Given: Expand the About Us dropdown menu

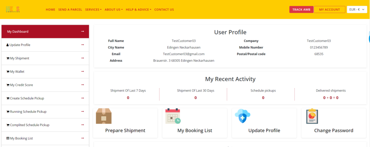Looking at the screenshot, I should click(x=113, y=10).
